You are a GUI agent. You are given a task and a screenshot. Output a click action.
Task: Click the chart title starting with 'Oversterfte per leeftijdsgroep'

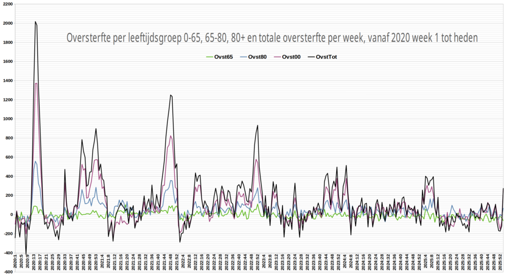[x=272, y=39]
